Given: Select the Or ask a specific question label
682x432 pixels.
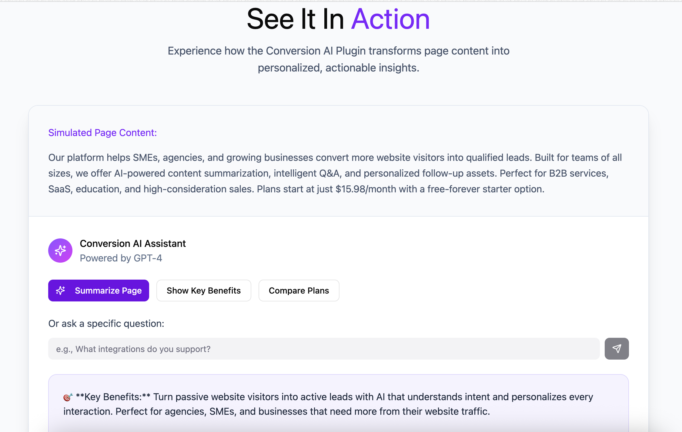Looking at the screenshot, I should [106, 323].
